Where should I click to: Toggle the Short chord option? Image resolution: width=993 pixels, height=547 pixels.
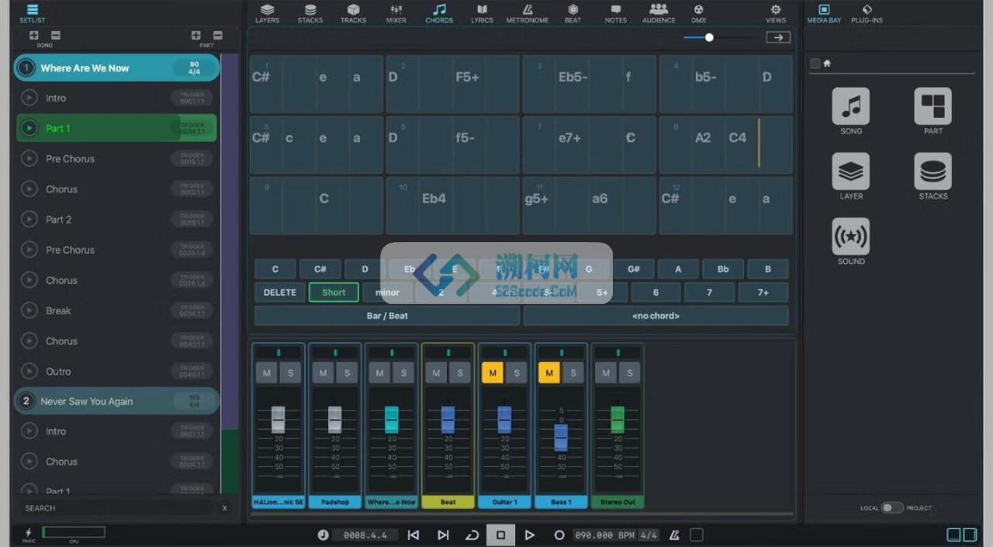pyautogui.click(x=334, y=293)
